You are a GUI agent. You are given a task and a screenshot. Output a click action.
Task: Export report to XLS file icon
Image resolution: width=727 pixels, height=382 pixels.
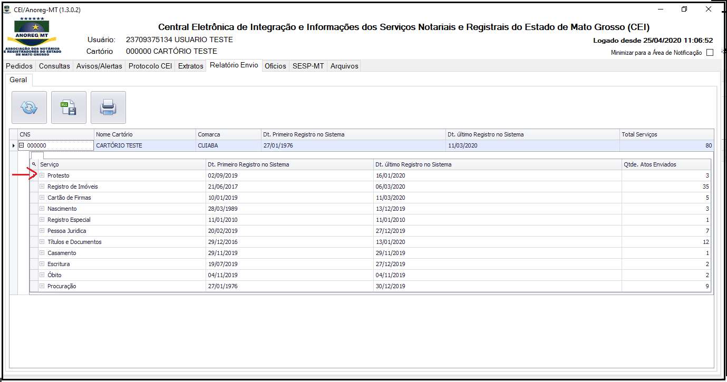[69, 107]
